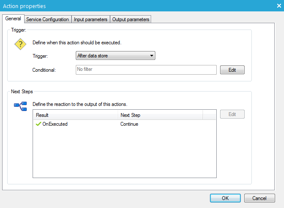Switch to the General tab
This screenshot has height=208, width=284.
pyautogui.click(x=13, y=19)
